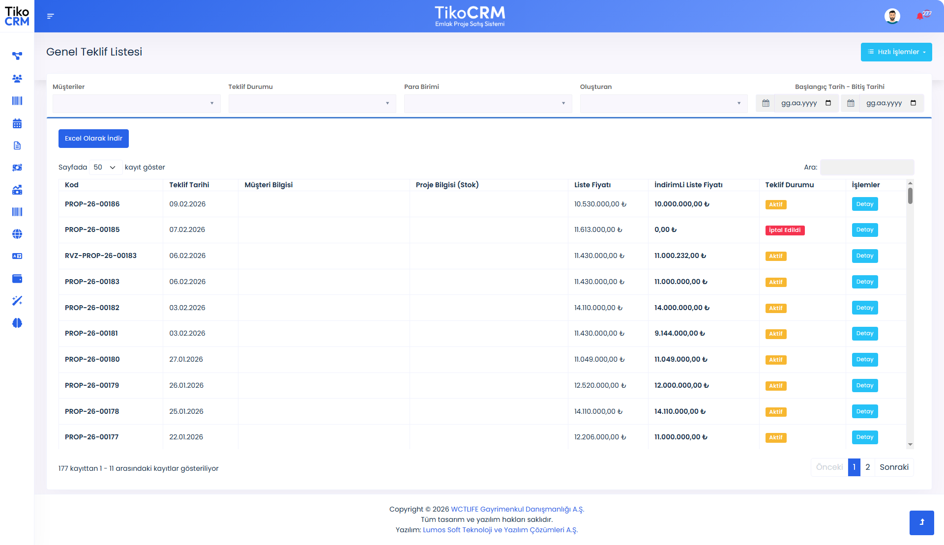The width and height of the screenshot is (944, 545).
Task: Expand the Teklif Durumu dropdown
Action: [x=312, y=103]
